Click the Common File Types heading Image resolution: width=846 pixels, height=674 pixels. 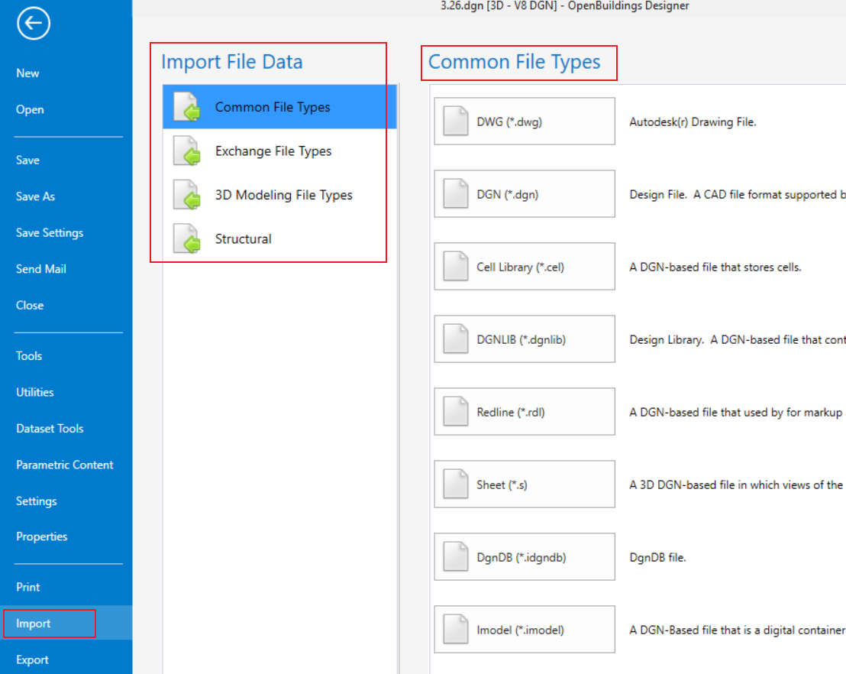pos(514,62)
